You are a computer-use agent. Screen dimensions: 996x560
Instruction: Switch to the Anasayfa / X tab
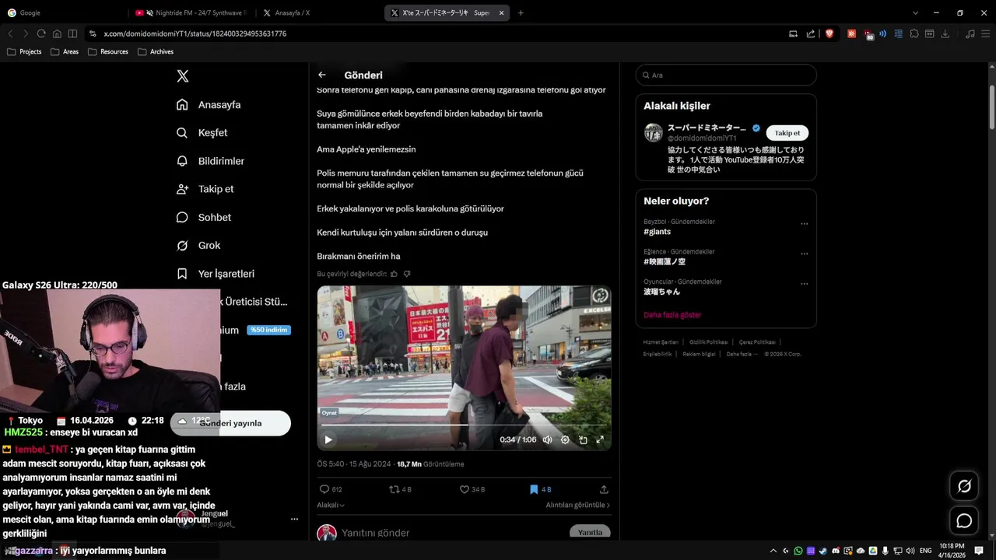[x=318, y=12]
